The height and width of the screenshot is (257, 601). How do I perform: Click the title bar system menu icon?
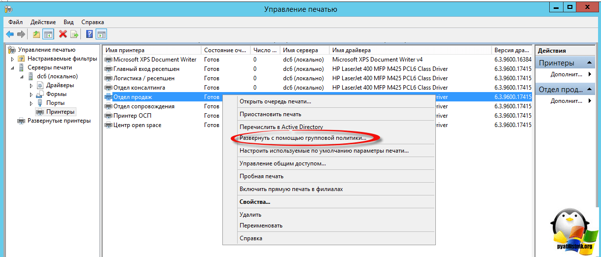pos(7,8)
